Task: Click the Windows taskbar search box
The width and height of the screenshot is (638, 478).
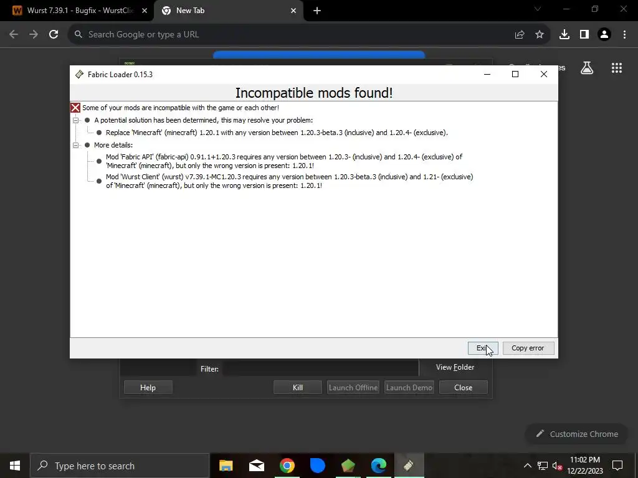Action: 120,466
